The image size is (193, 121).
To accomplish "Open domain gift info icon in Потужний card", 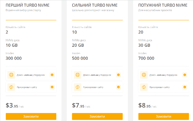I will 185,75.
